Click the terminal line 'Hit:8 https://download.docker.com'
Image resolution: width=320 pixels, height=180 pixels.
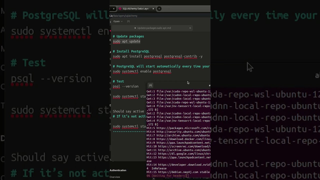(x=178, y=139)
